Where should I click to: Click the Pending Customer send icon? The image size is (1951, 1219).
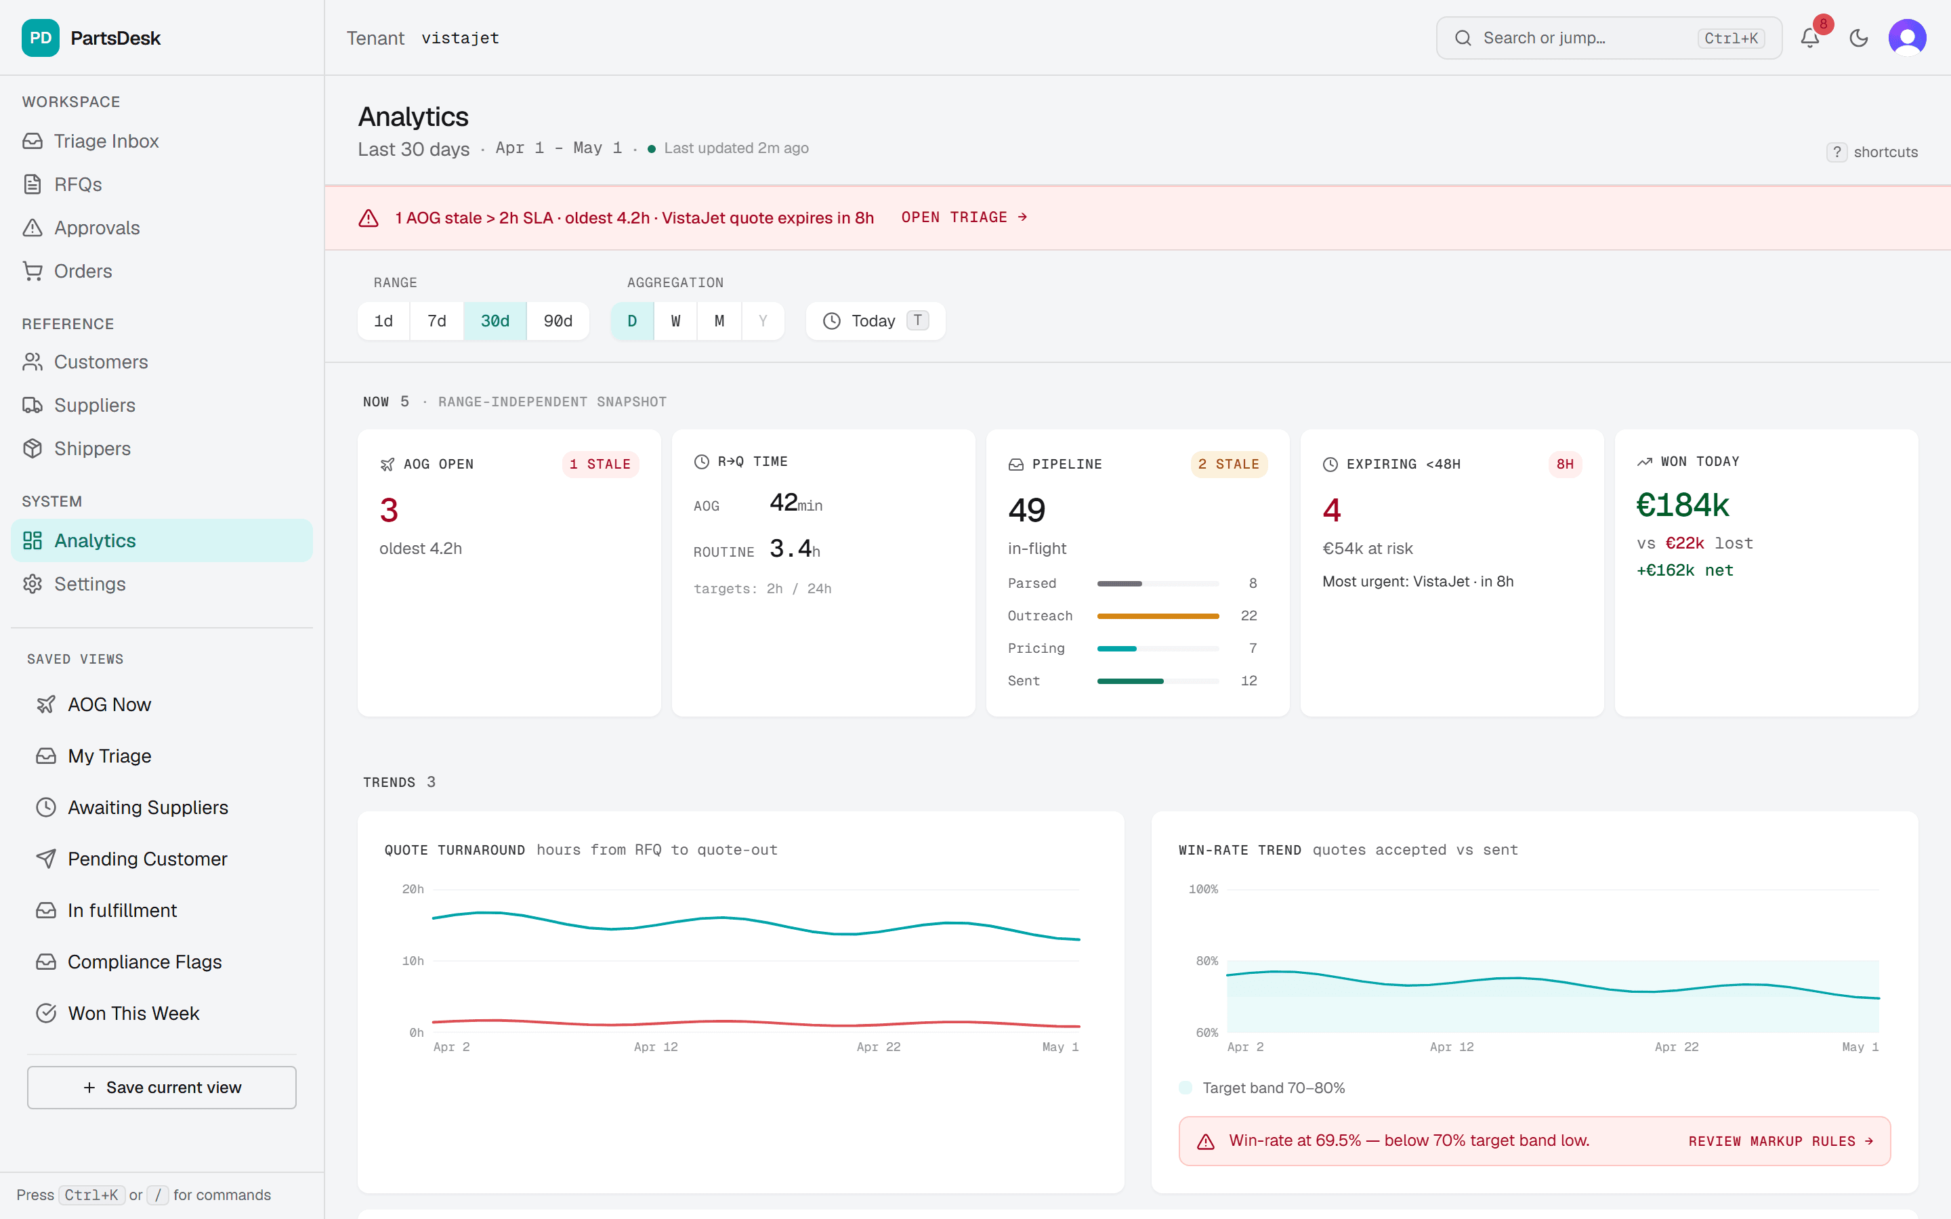[46, 859]
